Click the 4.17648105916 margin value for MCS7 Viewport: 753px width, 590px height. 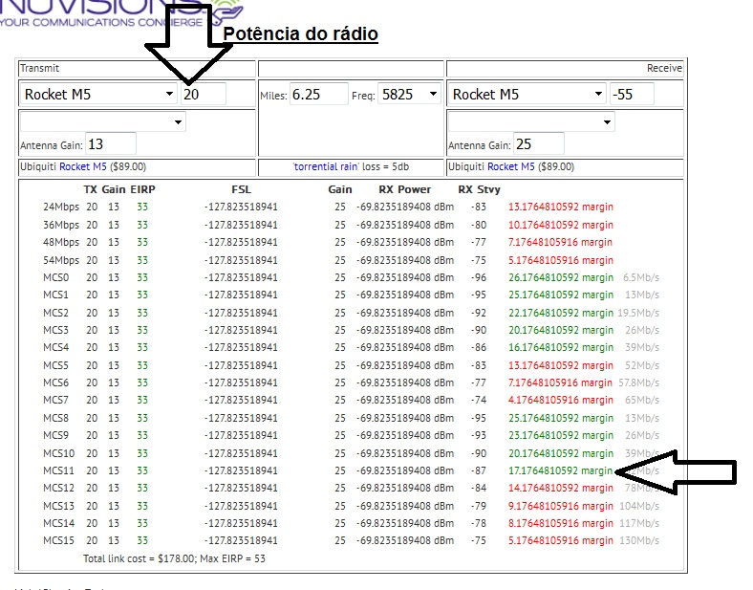(x=561, y=401)
